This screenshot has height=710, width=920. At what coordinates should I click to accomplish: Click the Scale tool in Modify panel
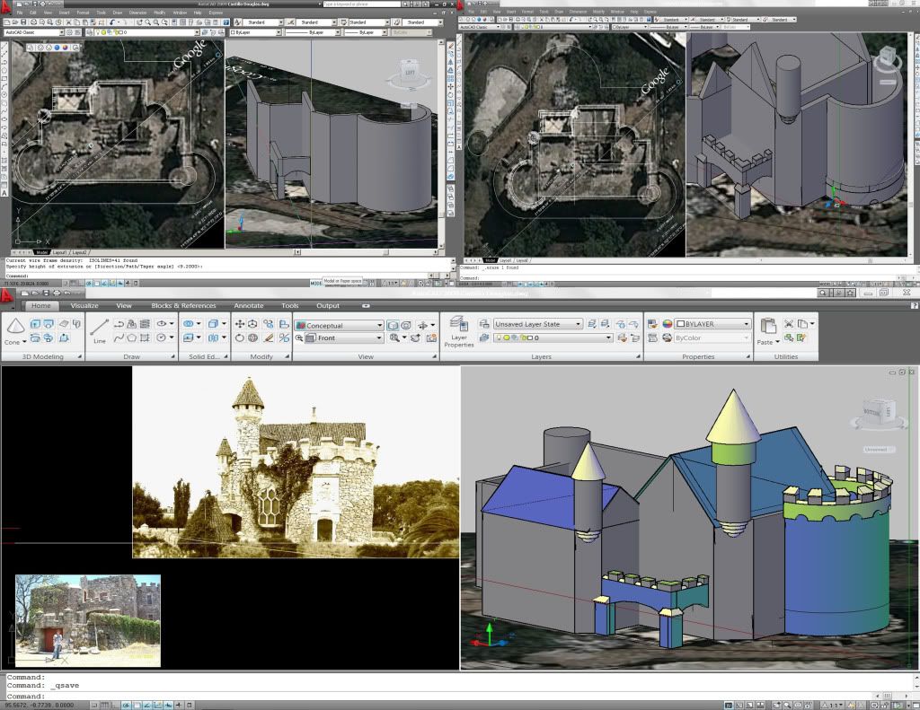point(284,324)
